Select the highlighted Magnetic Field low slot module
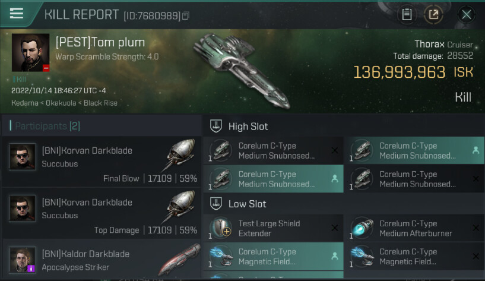485x281 pixels. point(274,256)
